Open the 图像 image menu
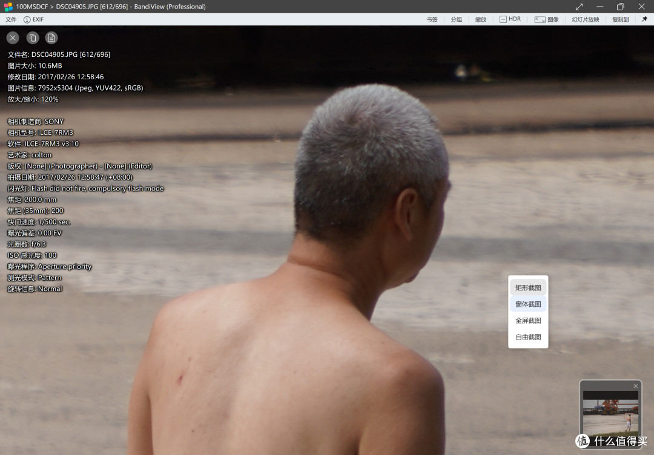 coord(546,19)
